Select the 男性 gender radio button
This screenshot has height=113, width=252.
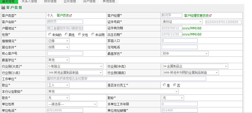(x=66, y=34)
